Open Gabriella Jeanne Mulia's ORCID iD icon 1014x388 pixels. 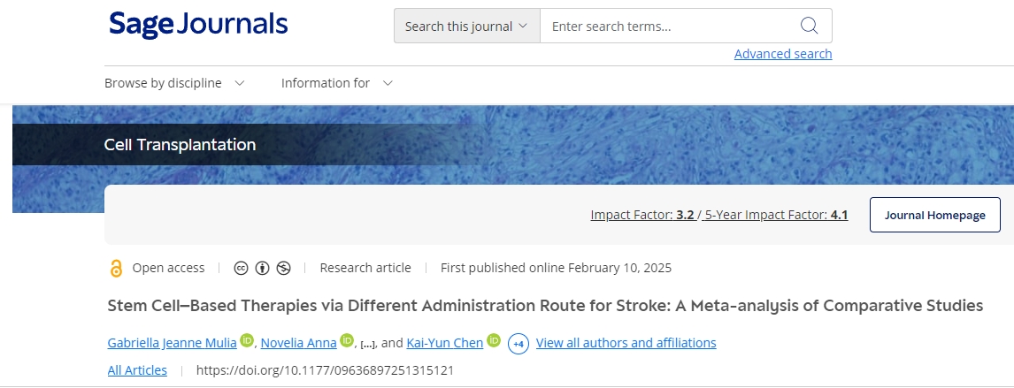[247, 340]
